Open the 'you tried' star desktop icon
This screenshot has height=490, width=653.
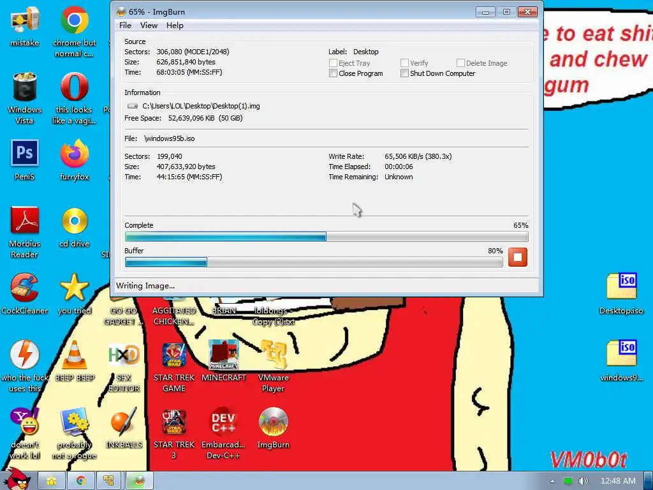pos(74,288)
